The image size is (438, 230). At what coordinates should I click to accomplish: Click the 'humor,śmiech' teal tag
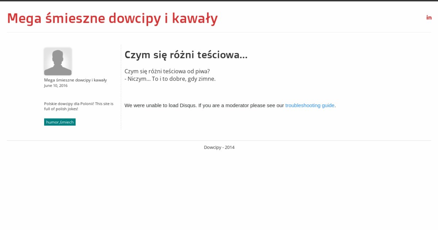(60, 122)
